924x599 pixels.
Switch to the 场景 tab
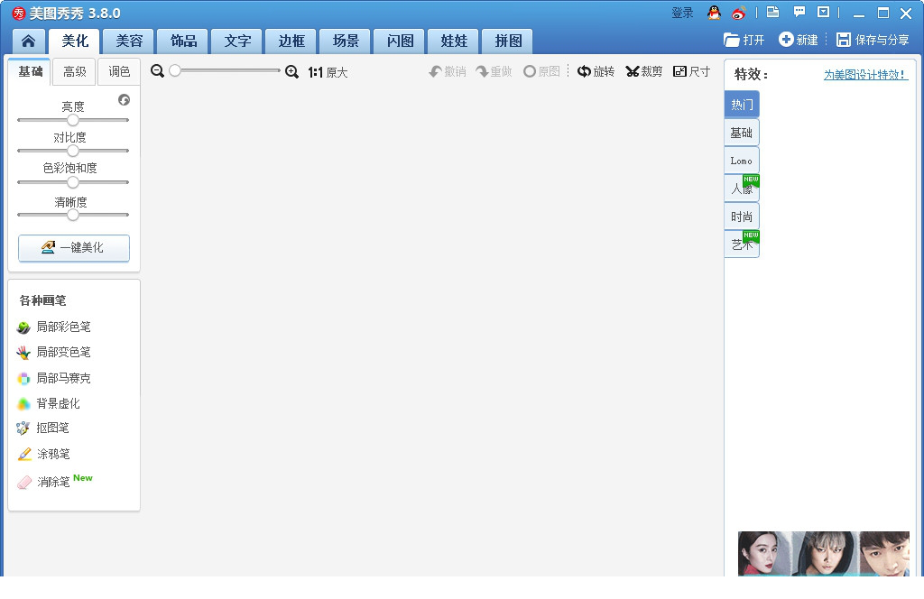click(x=346, y=41)
